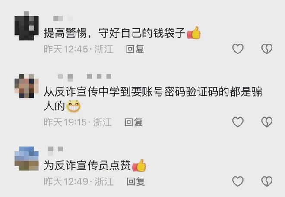Open the blue sky avatar of third commenter
This screenshot has width=285, height=197.
26,158
